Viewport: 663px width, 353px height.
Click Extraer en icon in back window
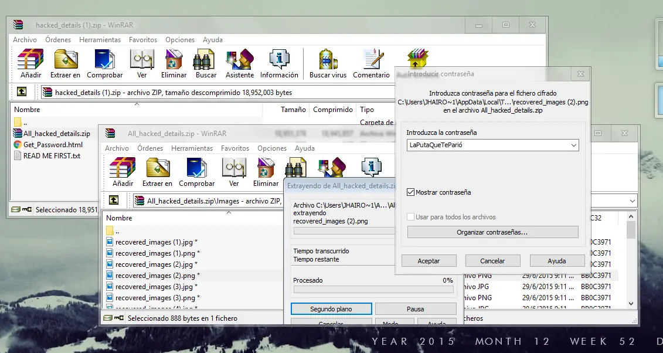(65, 63)
